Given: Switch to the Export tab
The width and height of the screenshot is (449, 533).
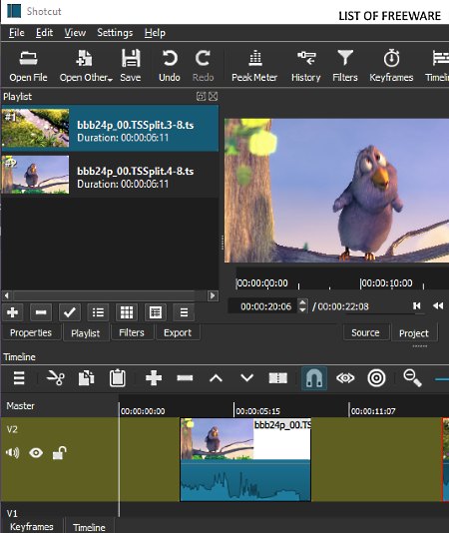Looking at the screenshot, I should pos(178,332).
